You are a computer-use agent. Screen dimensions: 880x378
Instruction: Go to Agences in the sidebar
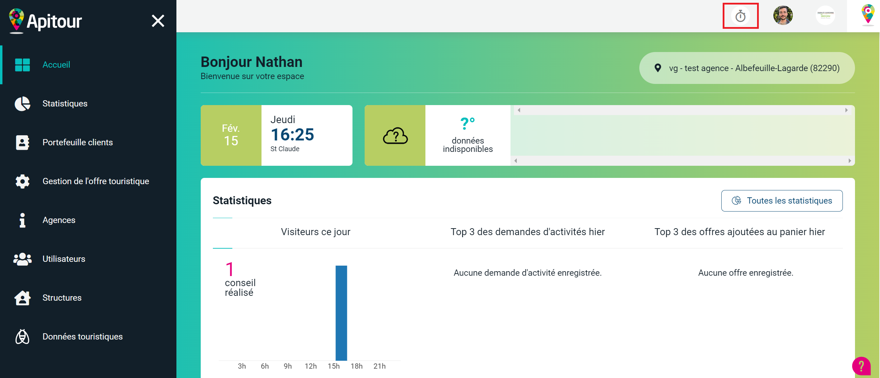59,220
